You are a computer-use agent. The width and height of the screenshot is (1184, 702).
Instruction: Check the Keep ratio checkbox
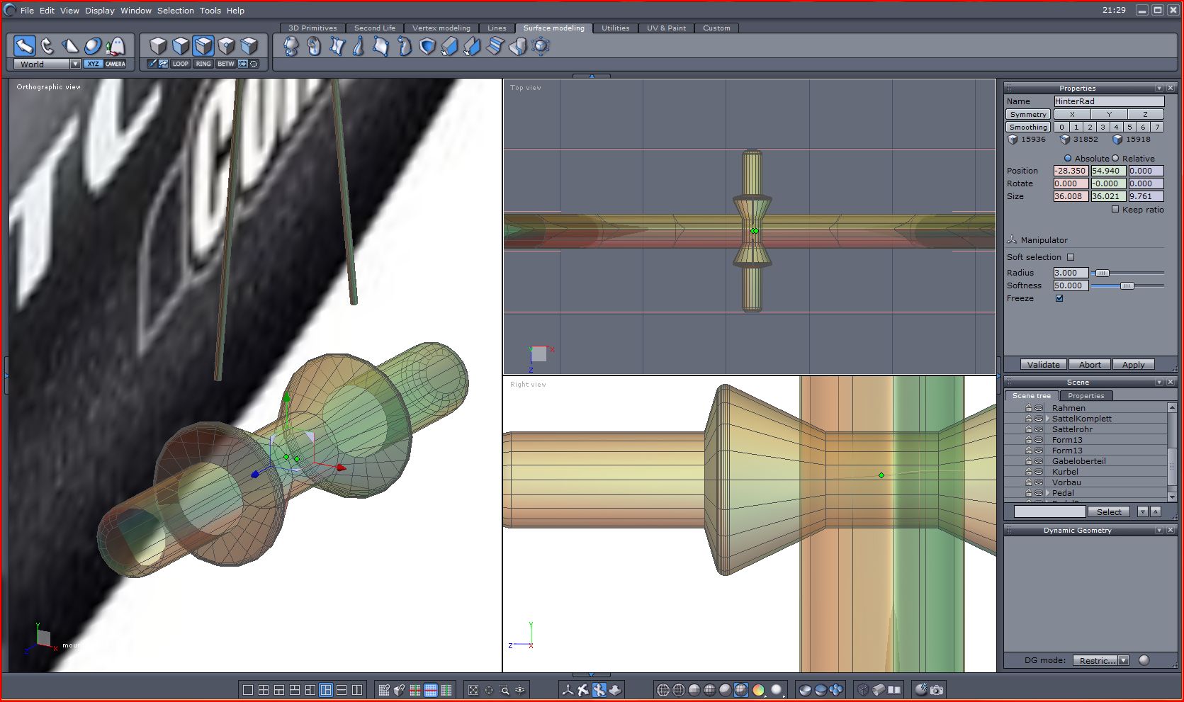coord(1115,210)
